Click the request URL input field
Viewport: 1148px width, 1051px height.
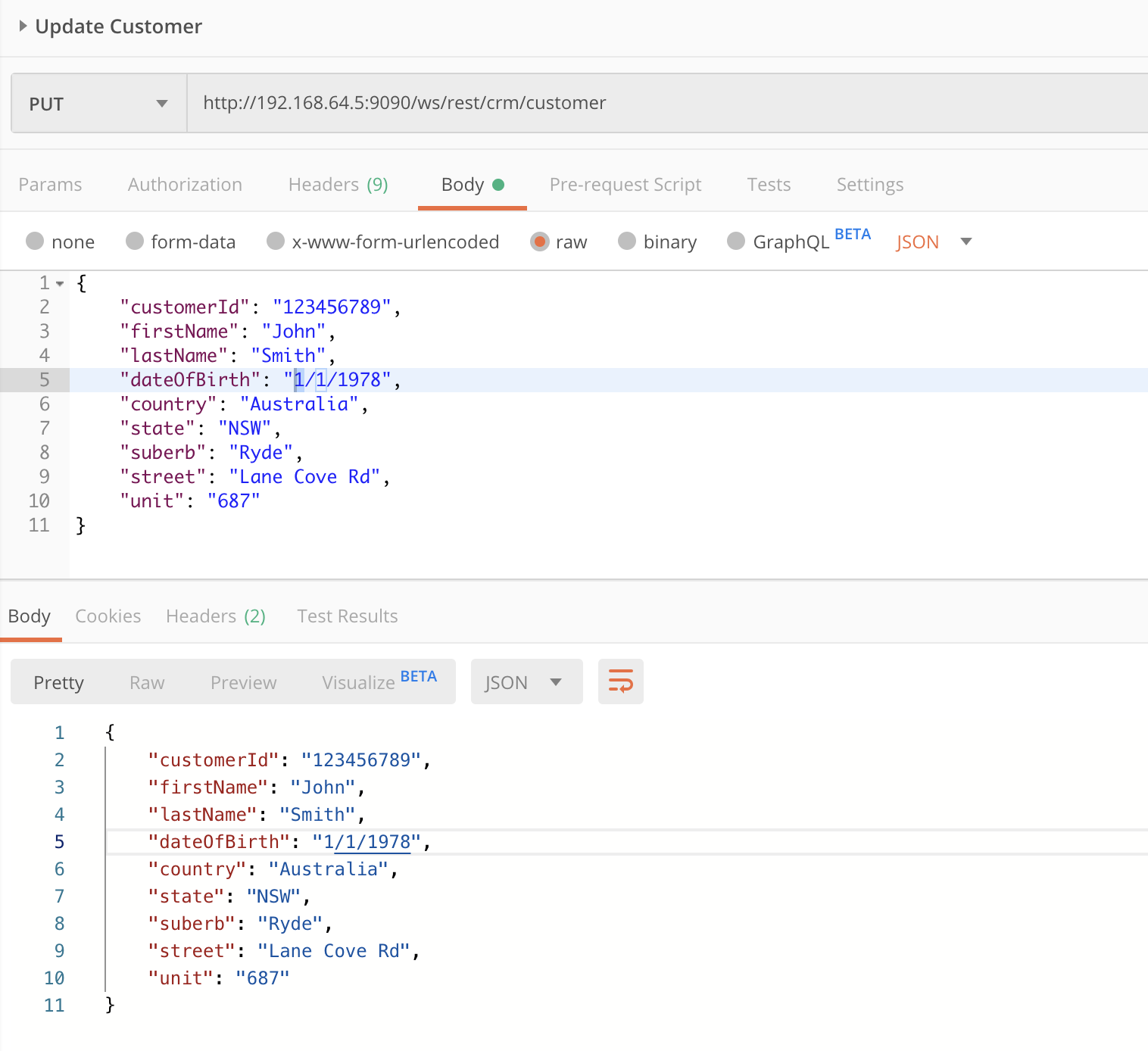pyautogui.click(x=666, y=103)
